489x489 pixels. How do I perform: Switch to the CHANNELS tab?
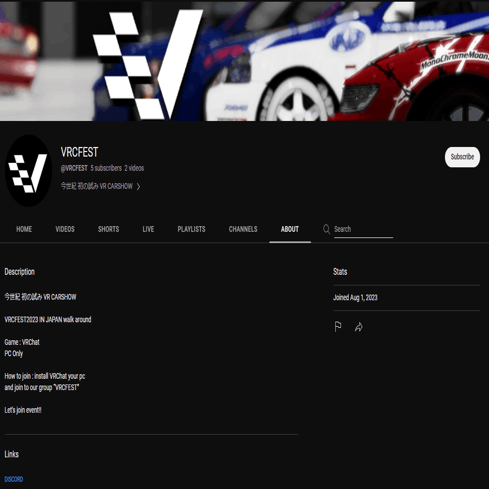pos(243,229)
